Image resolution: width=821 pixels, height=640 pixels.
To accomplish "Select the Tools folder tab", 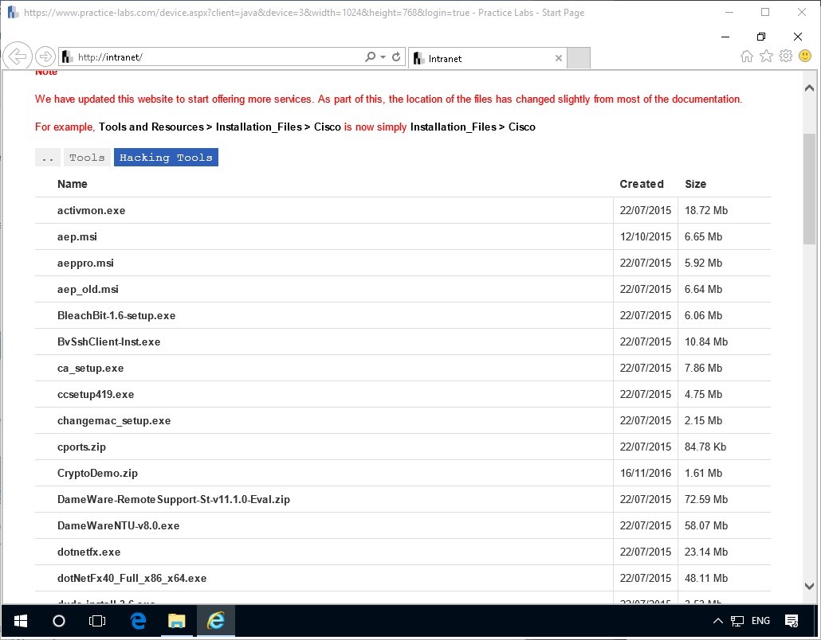I will pos(86,157).
